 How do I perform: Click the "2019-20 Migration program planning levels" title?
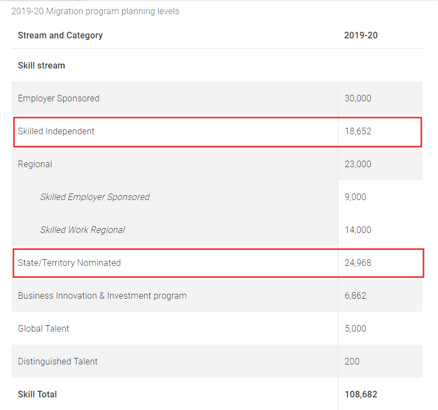pos(95,11)
